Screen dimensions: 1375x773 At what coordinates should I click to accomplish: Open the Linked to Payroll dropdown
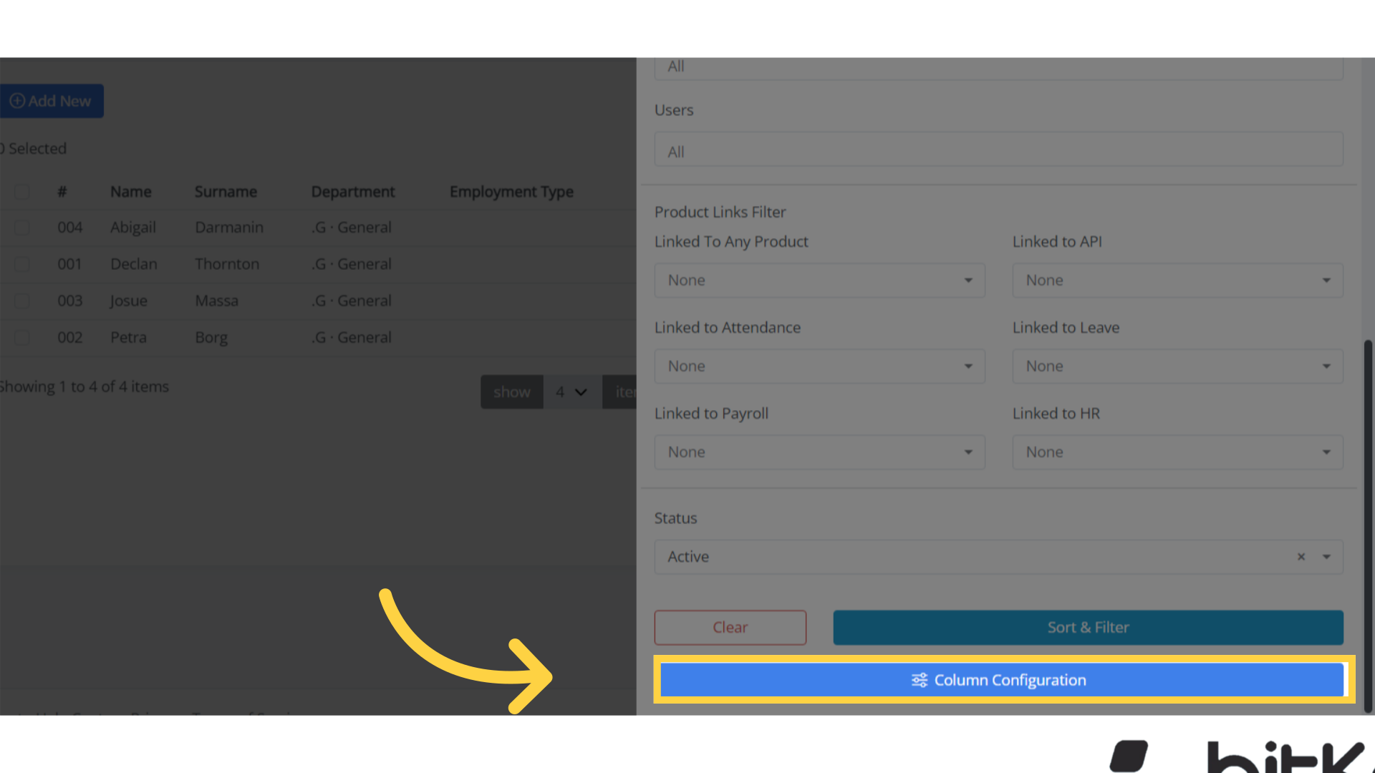point(819,452)
